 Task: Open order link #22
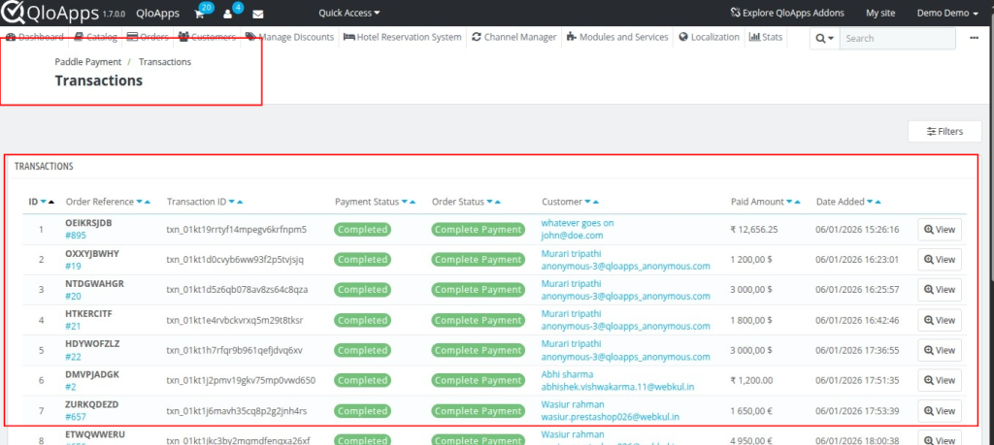(x=73, y=357)
